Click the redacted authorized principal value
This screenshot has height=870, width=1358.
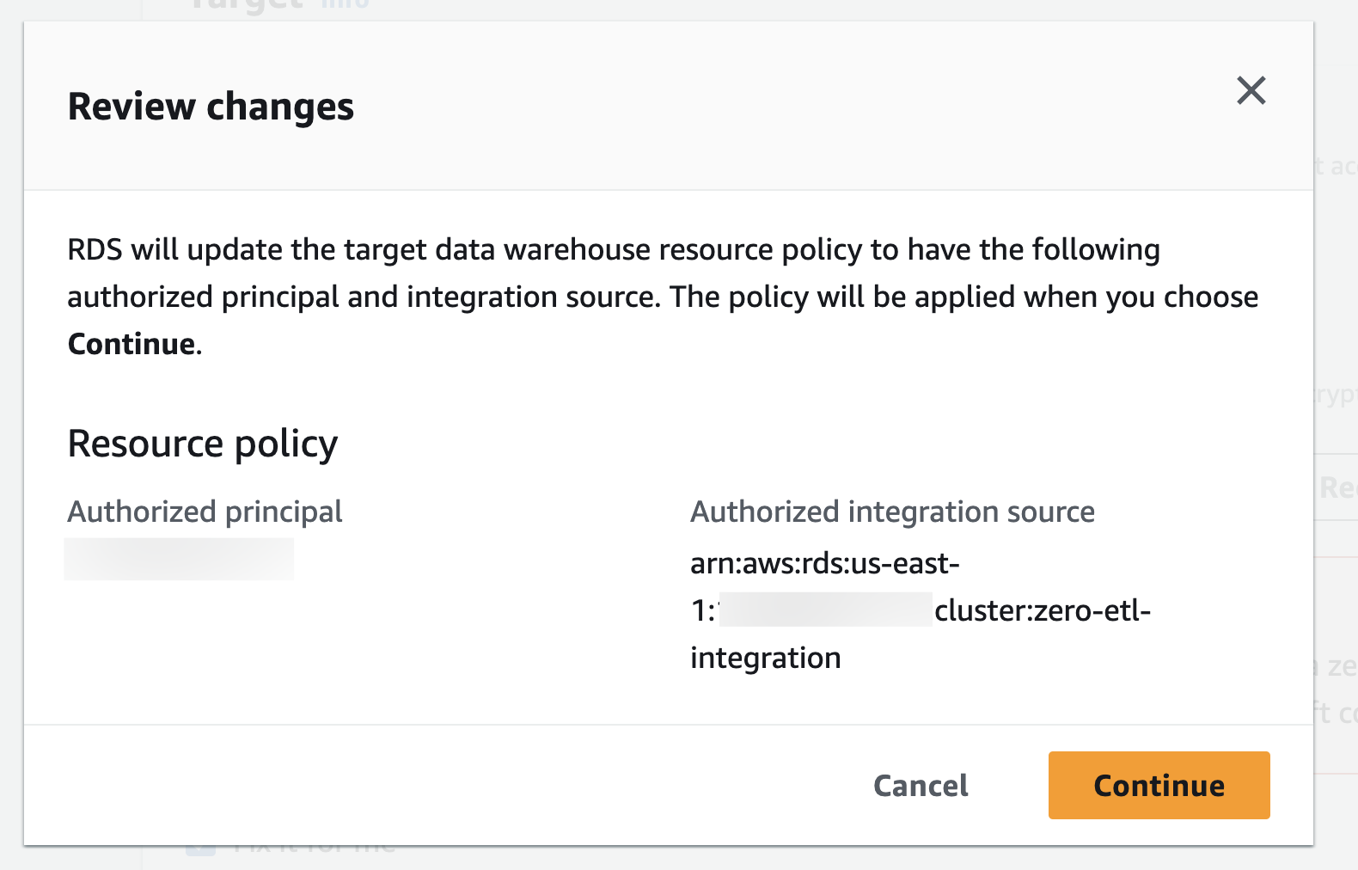(x=179, y=559)
